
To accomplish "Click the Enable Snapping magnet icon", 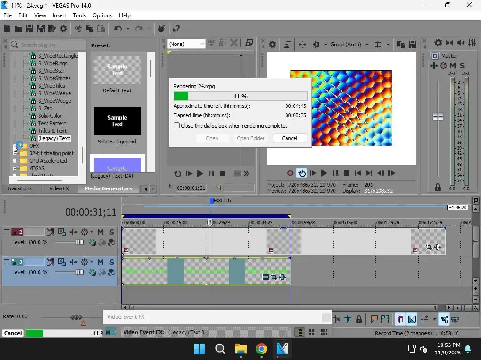I will pyautogui.click(x=400, y=320).
